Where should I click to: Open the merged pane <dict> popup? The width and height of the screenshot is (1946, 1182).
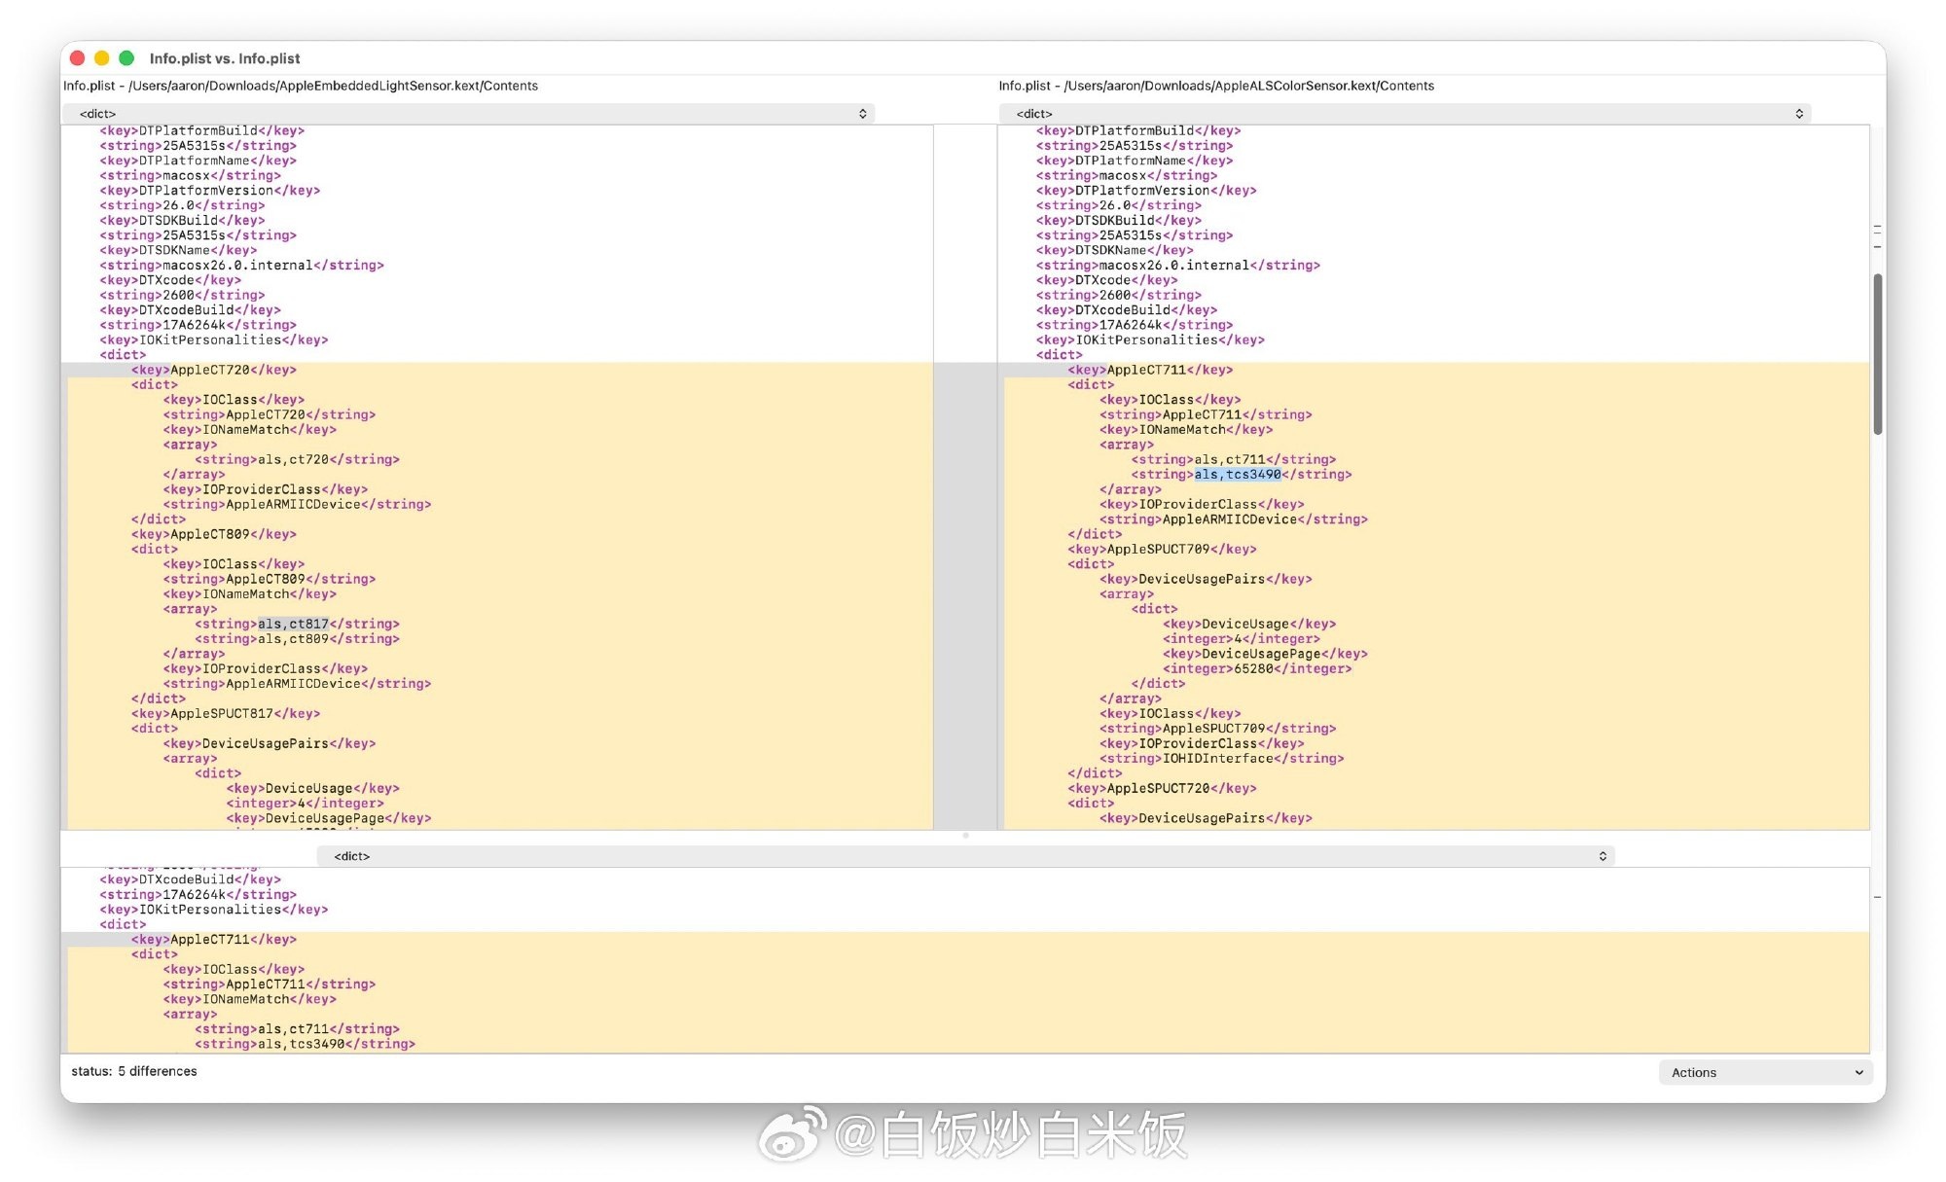(x=965, y=856)
